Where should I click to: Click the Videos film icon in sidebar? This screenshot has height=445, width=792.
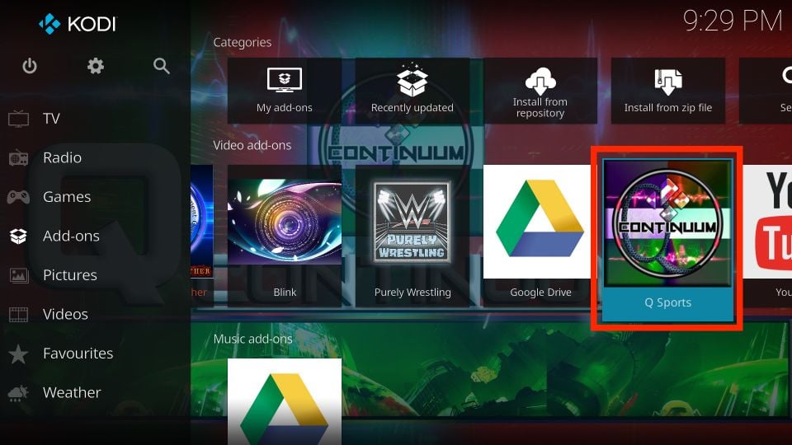(19, 314)
